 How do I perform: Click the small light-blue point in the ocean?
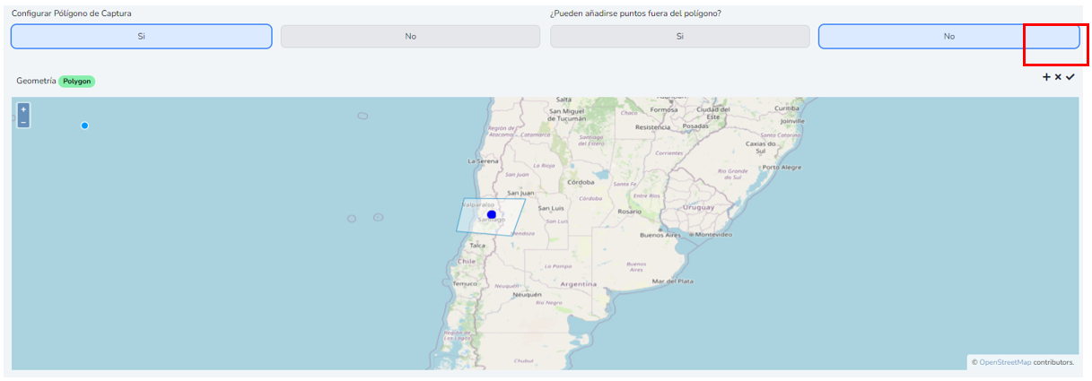tap(84, 126)
